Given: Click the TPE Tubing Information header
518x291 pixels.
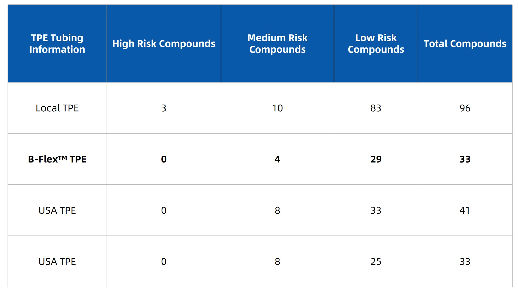Looking at the screenshot, I should (57, 44).
